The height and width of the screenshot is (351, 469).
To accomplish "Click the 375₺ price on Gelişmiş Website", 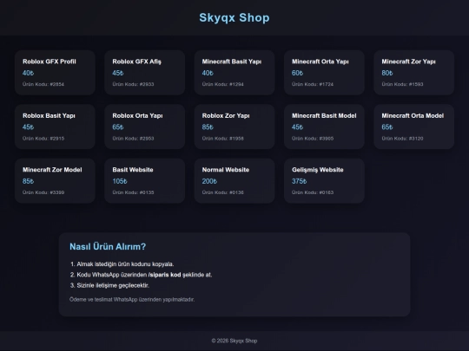I will (299, 181).
